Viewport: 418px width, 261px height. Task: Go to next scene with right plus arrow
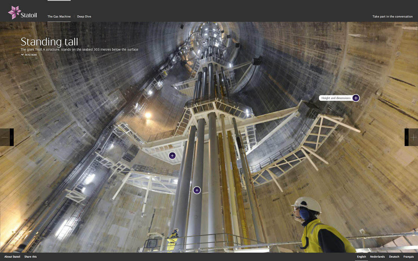(411, 137)
